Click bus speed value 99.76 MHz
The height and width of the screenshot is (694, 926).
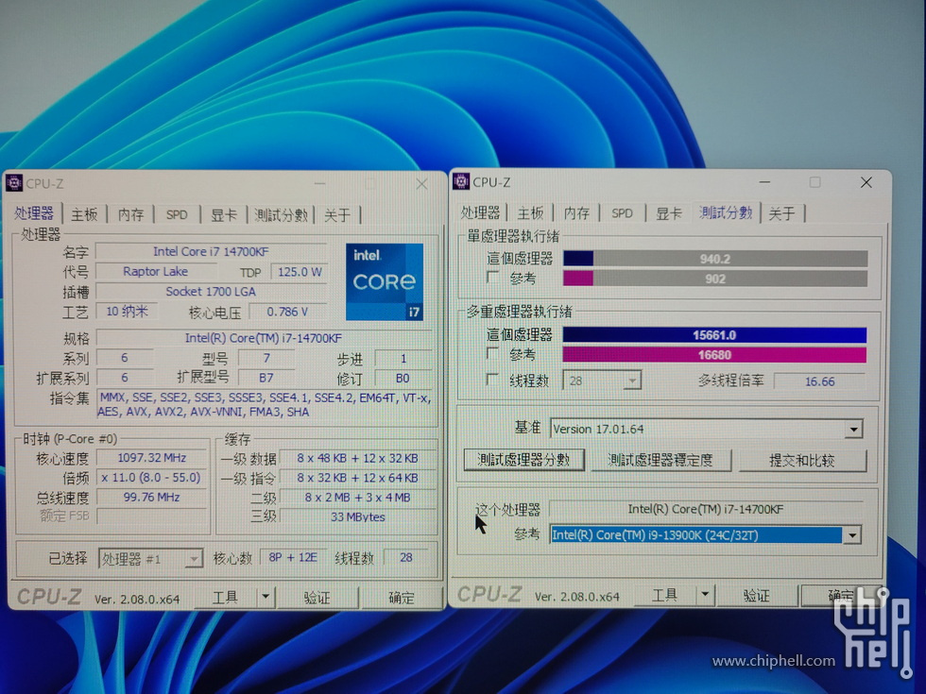[152, 497]
